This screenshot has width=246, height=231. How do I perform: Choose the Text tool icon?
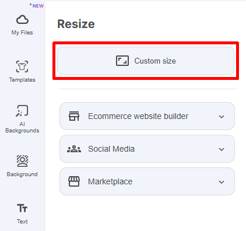[x=22, y=208]
